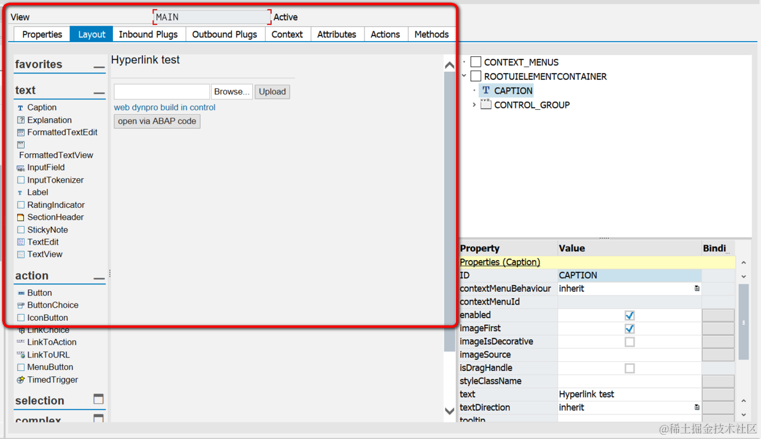
Task: Collapse the action palette group
Action: point(99,278)
